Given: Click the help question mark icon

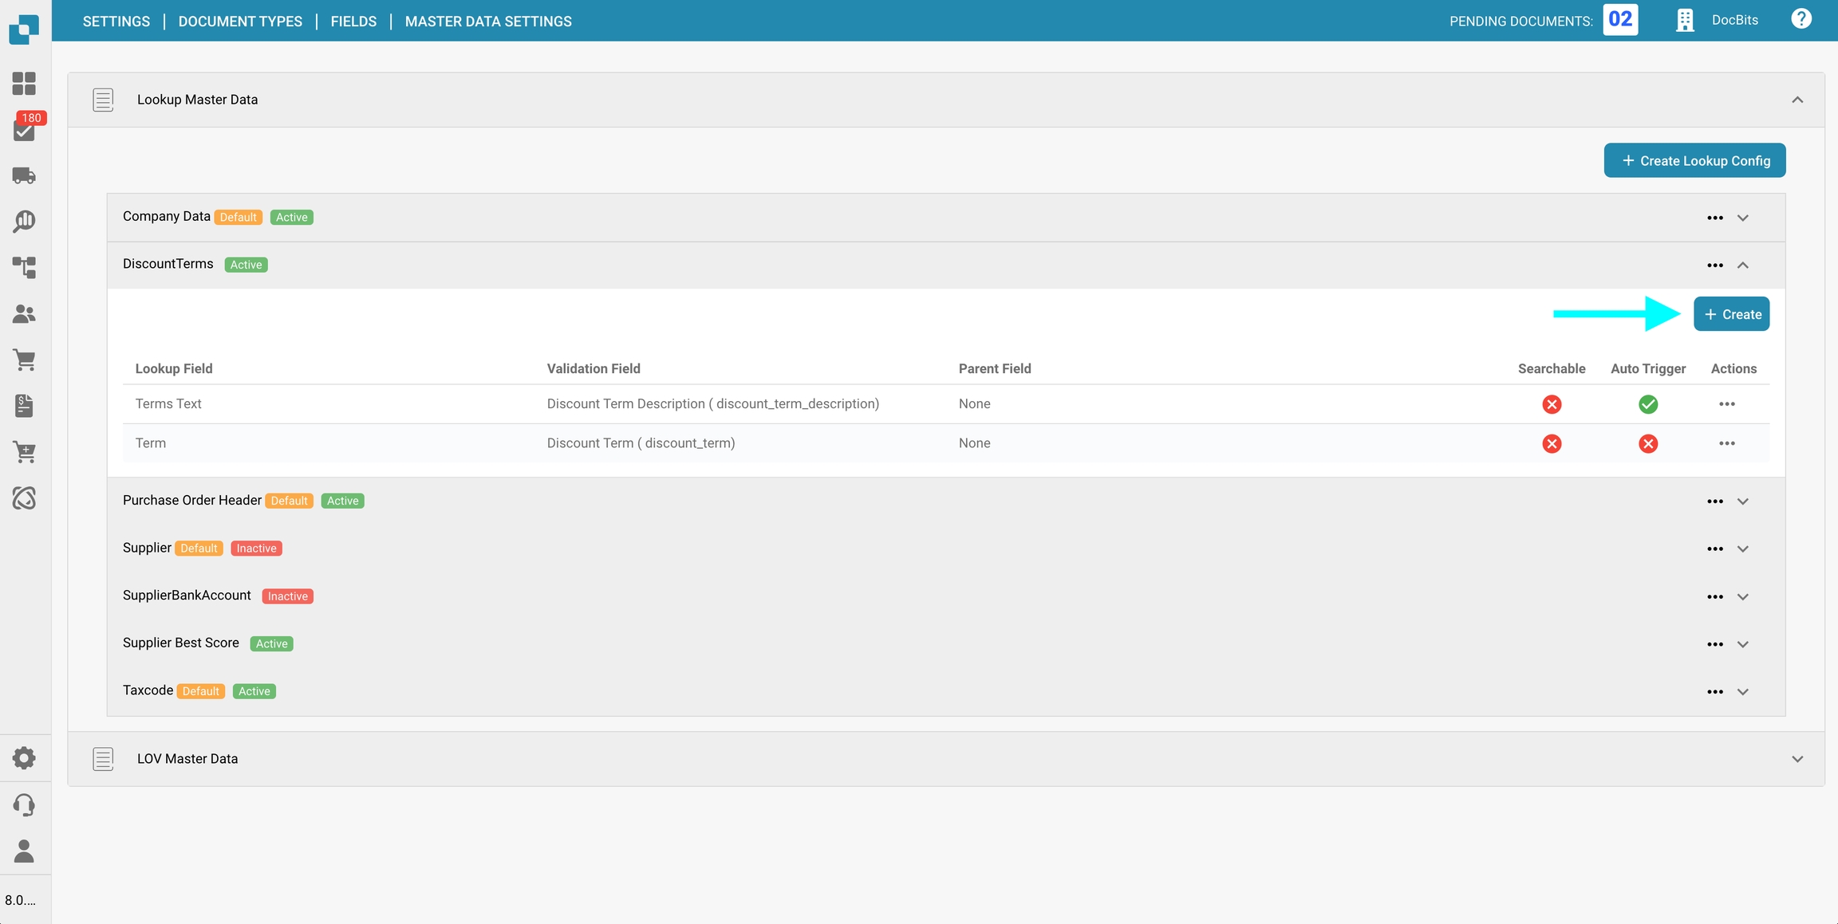Looking at the screenshot, I should 1801,19.
